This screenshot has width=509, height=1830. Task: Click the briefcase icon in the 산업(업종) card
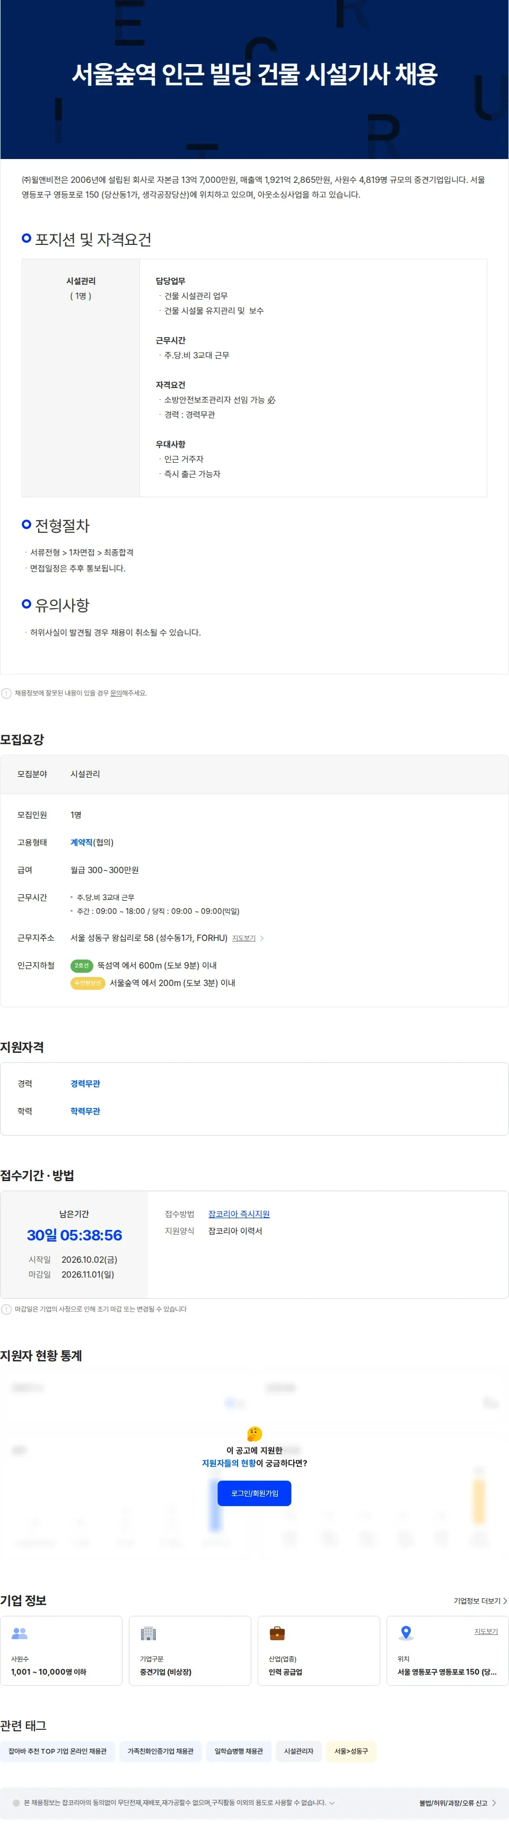(x=277, y=1633)
